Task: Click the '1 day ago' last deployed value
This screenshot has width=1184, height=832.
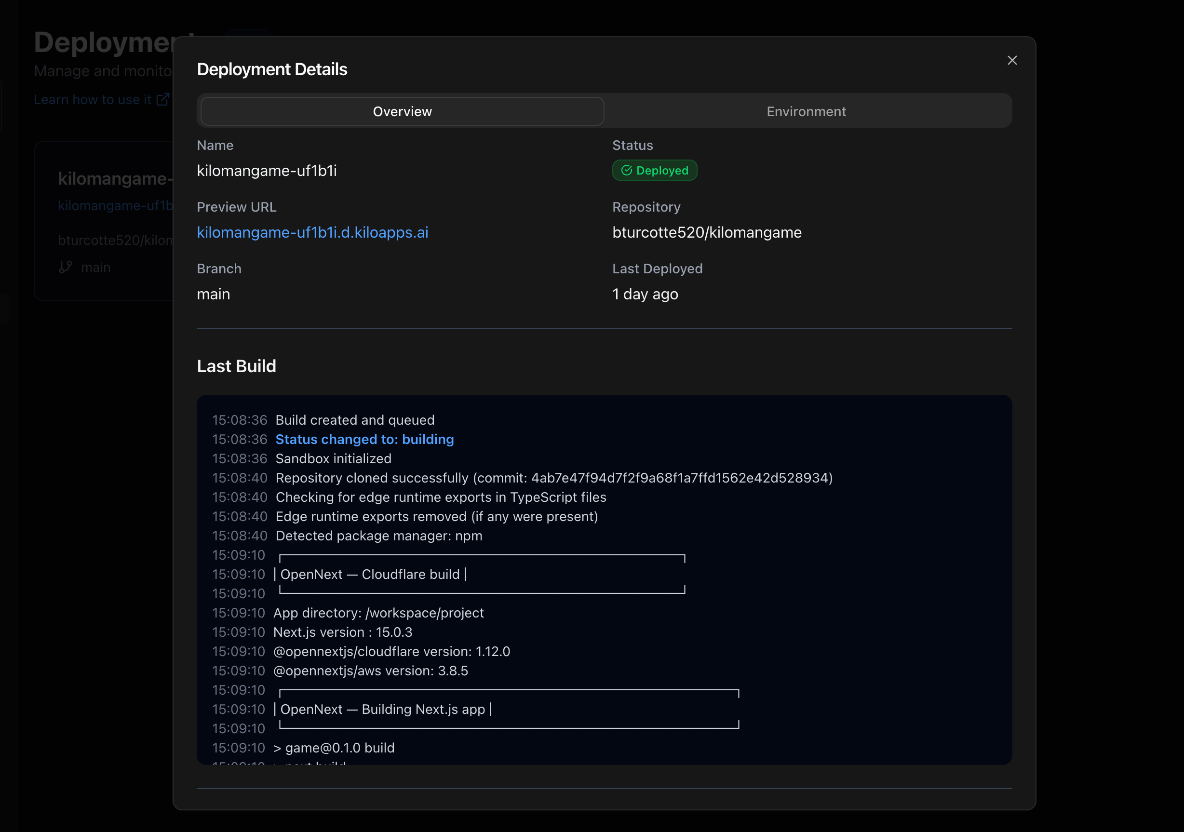Action: (x=645, y=295)
